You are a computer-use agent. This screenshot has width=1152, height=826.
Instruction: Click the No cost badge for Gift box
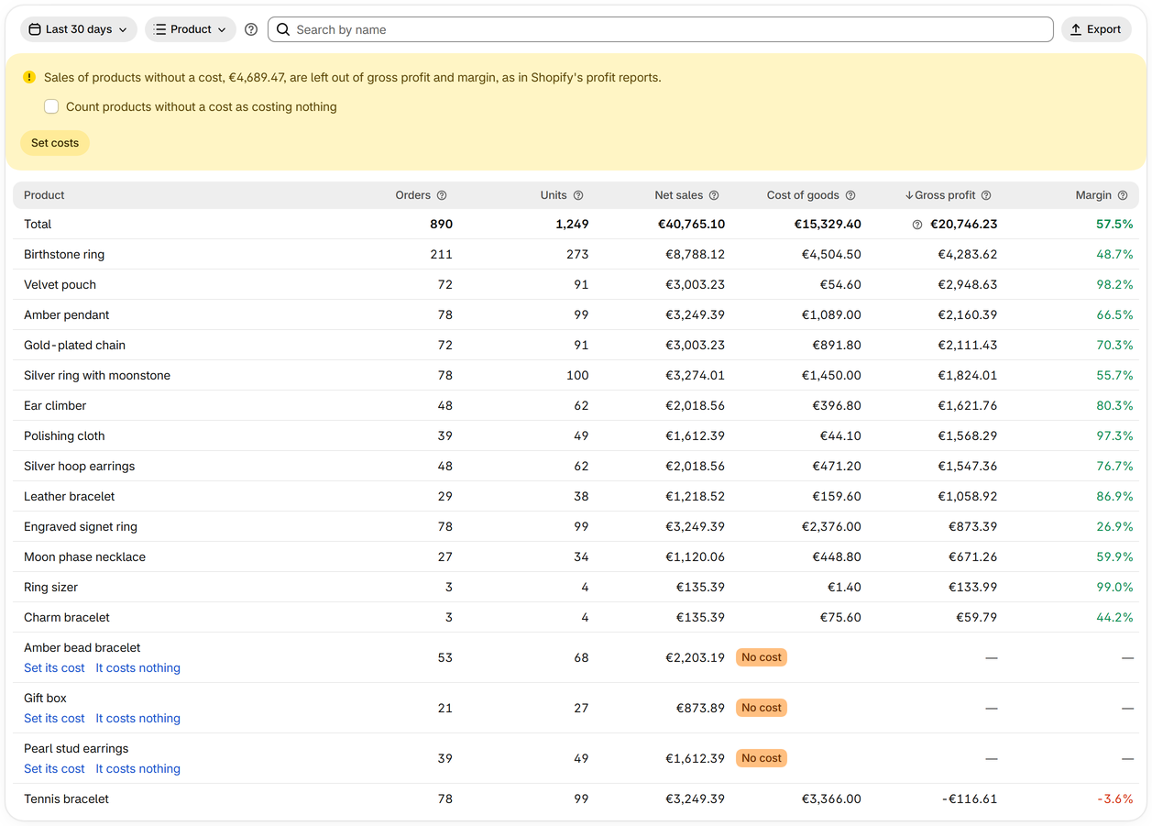[762, 708]
